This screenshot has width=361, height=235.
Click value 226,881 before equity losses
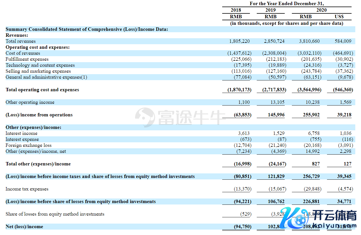[x=312, y=201]
